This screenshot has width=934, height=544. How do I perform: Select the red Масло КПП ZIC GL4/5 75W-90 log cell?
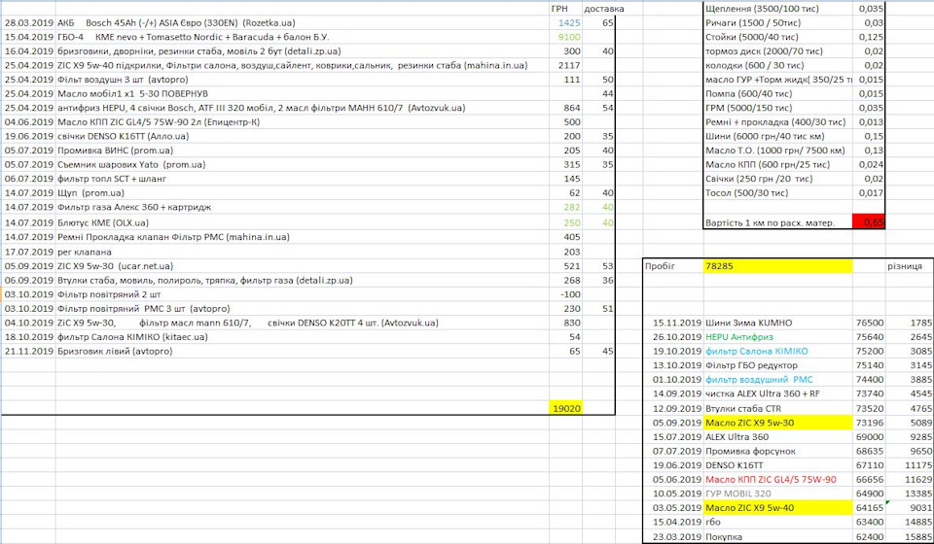[778, 479]
